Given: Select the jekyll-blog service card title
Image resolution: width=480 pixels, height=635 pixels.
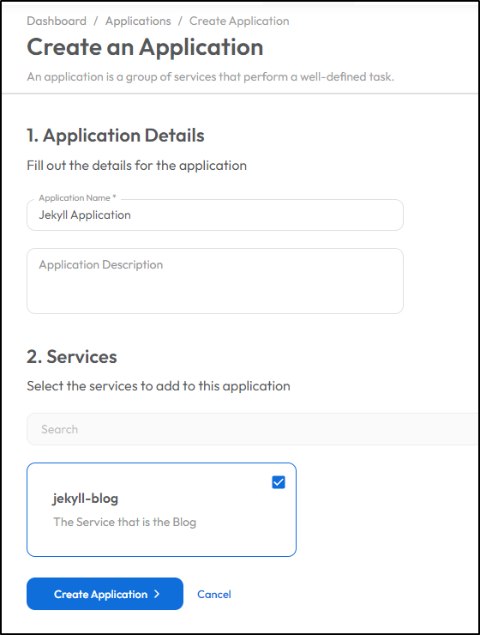Looking at the screenshot, I should (85, 499).
